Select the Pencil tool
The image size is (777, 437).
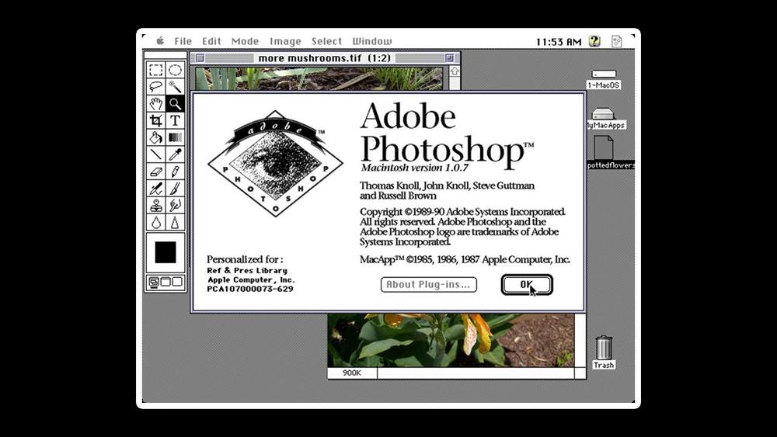tap(175, 172)
